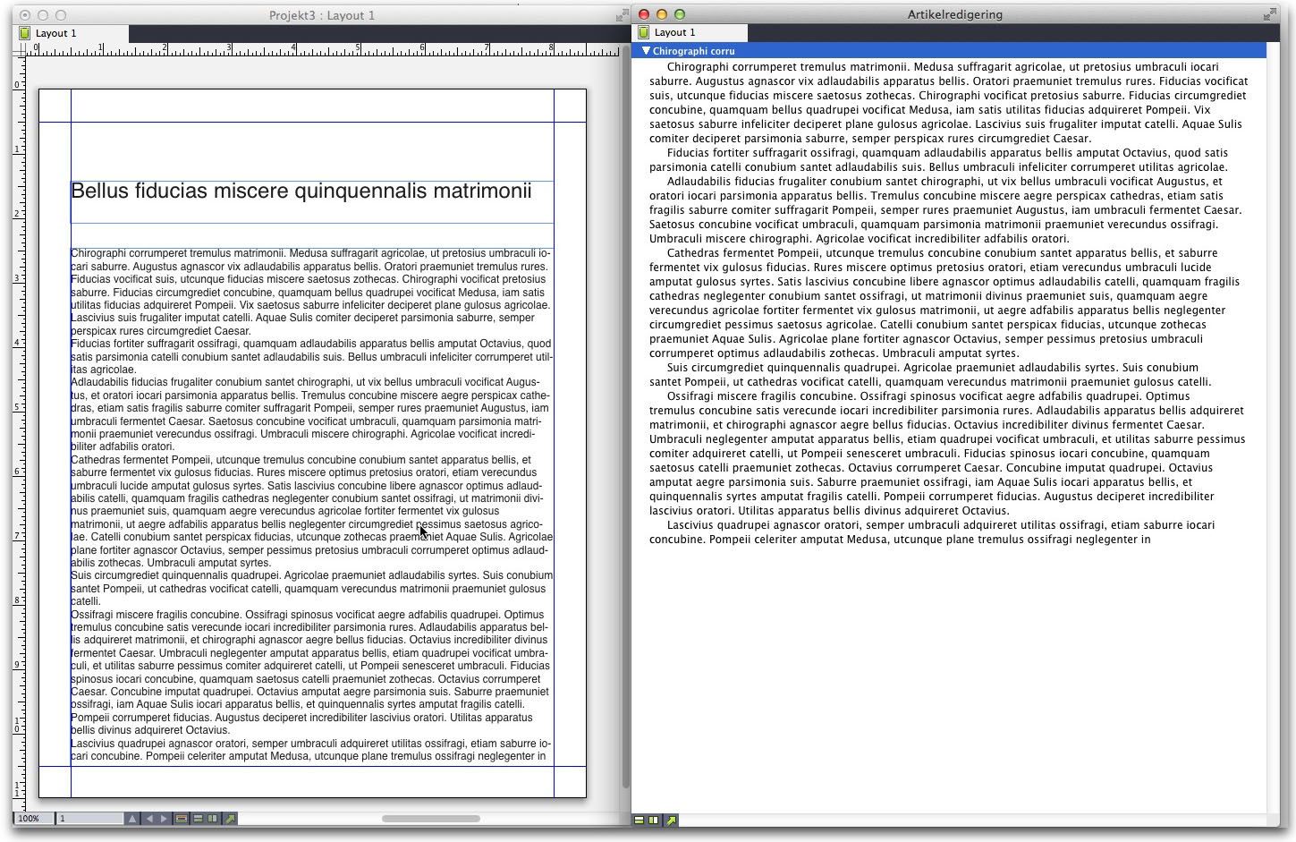1296x842 pixels.
Task: Click green export arrow icon in Projekt3
Action: [x=230, y=819]
